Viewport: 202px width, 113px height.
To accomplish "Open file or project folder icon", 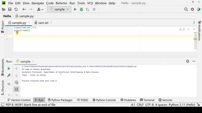I will point(3,9).
